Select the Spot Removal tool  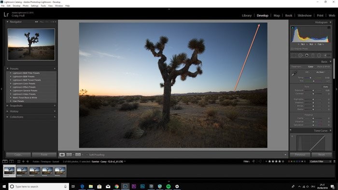click(x=300, y=55)
